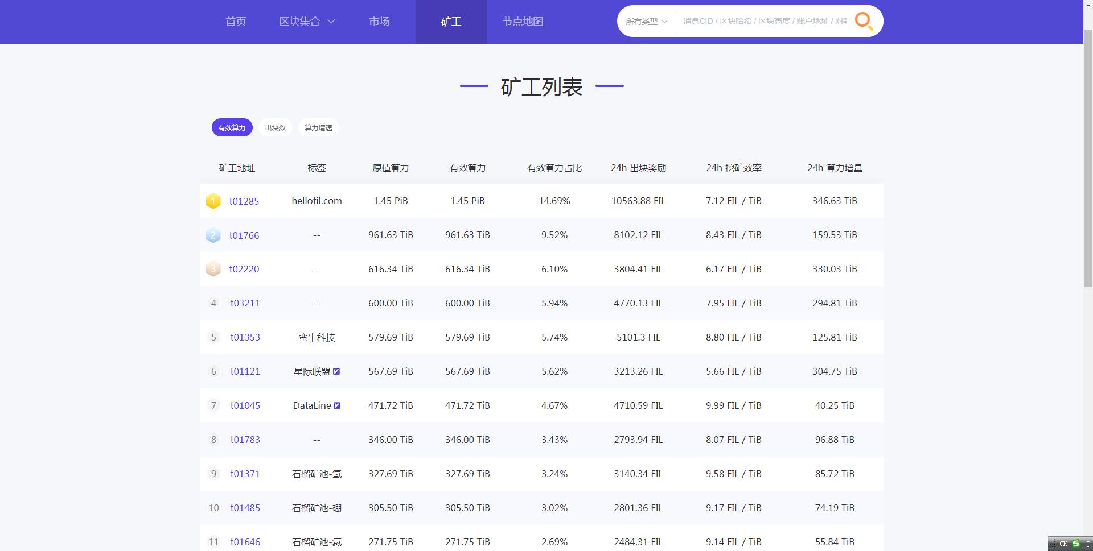The image size is (1093, 551).
Task: Click the 石榴矿池-氦 label
Action: pyautogui.click(x=317, y=542)
